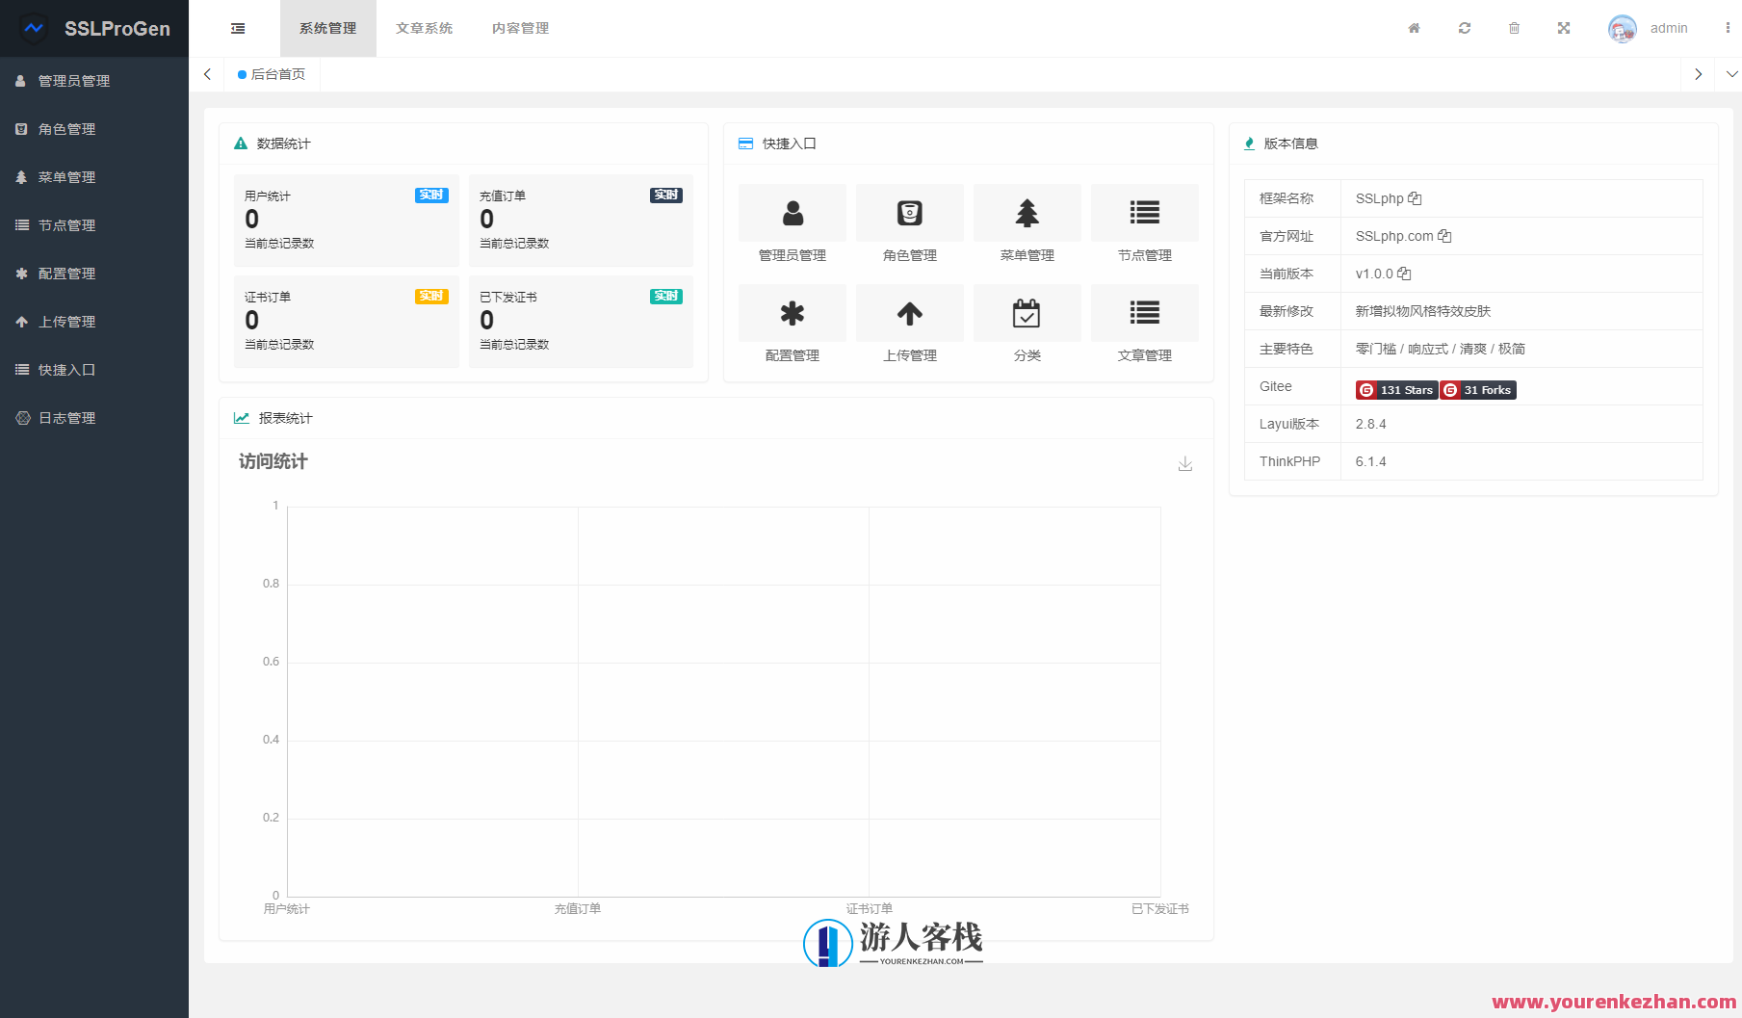This screenshot has height=1018, width=1742.
Task: Select the 菜单管理 tree icon
Action: click(x=1027, y=213)
